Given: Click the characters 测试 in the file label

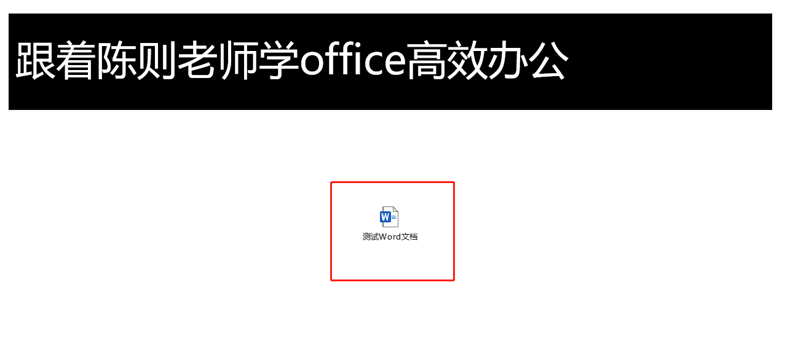Looking at the screenshot, I should pos(369,237).
